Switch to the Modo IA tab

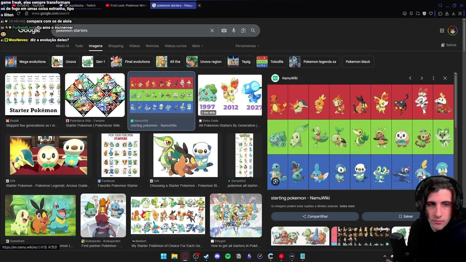(x=63, y=46)
